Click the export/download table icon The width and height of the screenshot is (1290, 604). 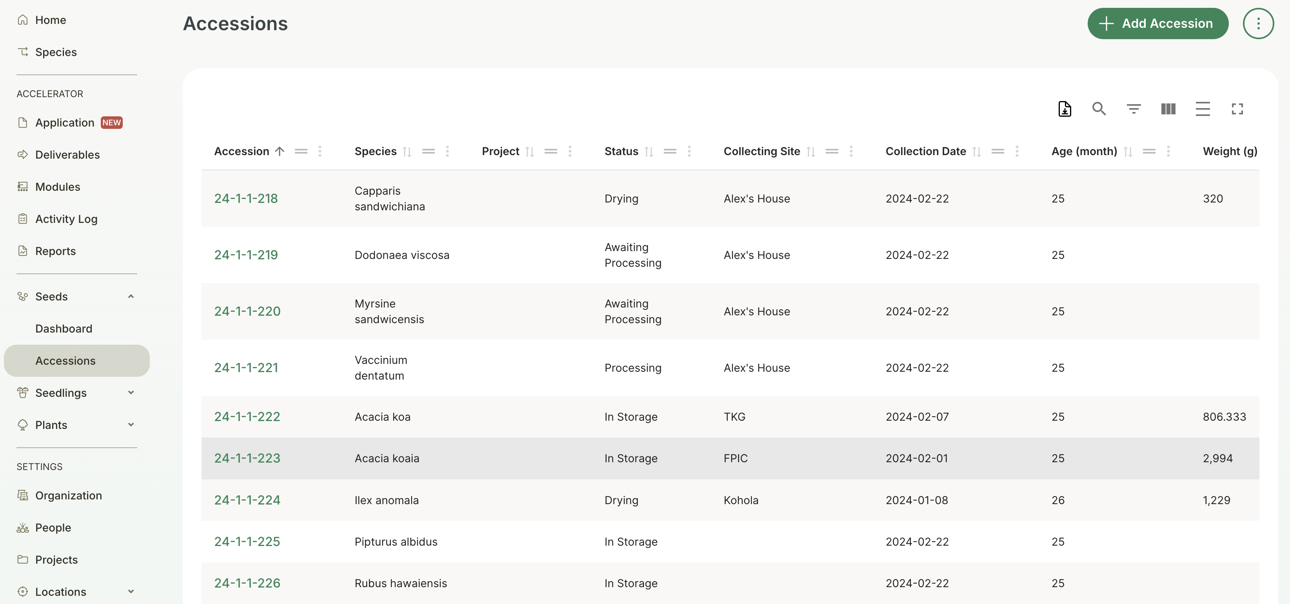point(1065,109)
